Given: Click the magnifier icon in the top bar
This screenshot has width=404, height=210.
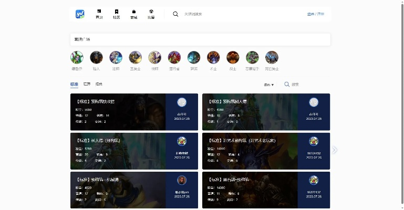Looking at the screenshot, I should pyautogui.click(x=175, y=14).
